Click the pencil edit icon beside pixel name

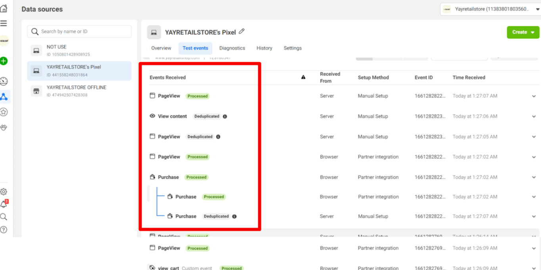tap(242, 32)
